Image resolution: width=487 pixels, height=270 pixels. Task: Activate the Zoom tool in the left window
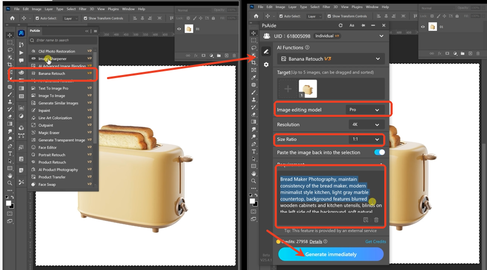click(9, 183)
